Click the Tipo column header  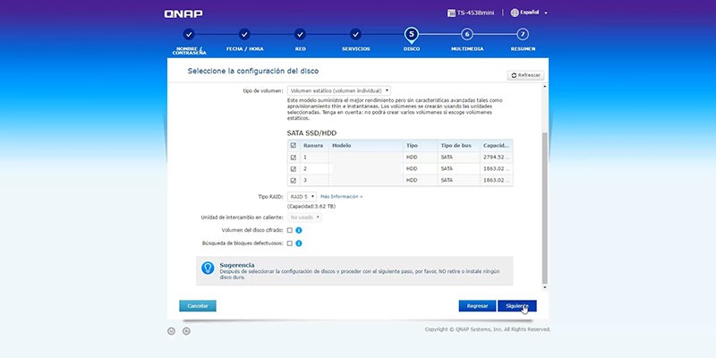[x=421, y=146]
